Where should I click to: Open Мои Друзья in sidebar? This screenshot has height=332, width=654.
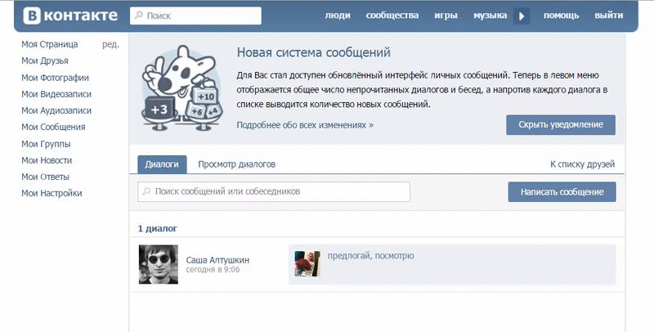click(45, 61)
